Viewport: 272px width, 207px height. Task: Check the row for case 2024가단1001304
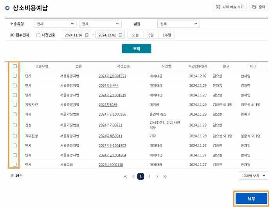click(15, 155)
